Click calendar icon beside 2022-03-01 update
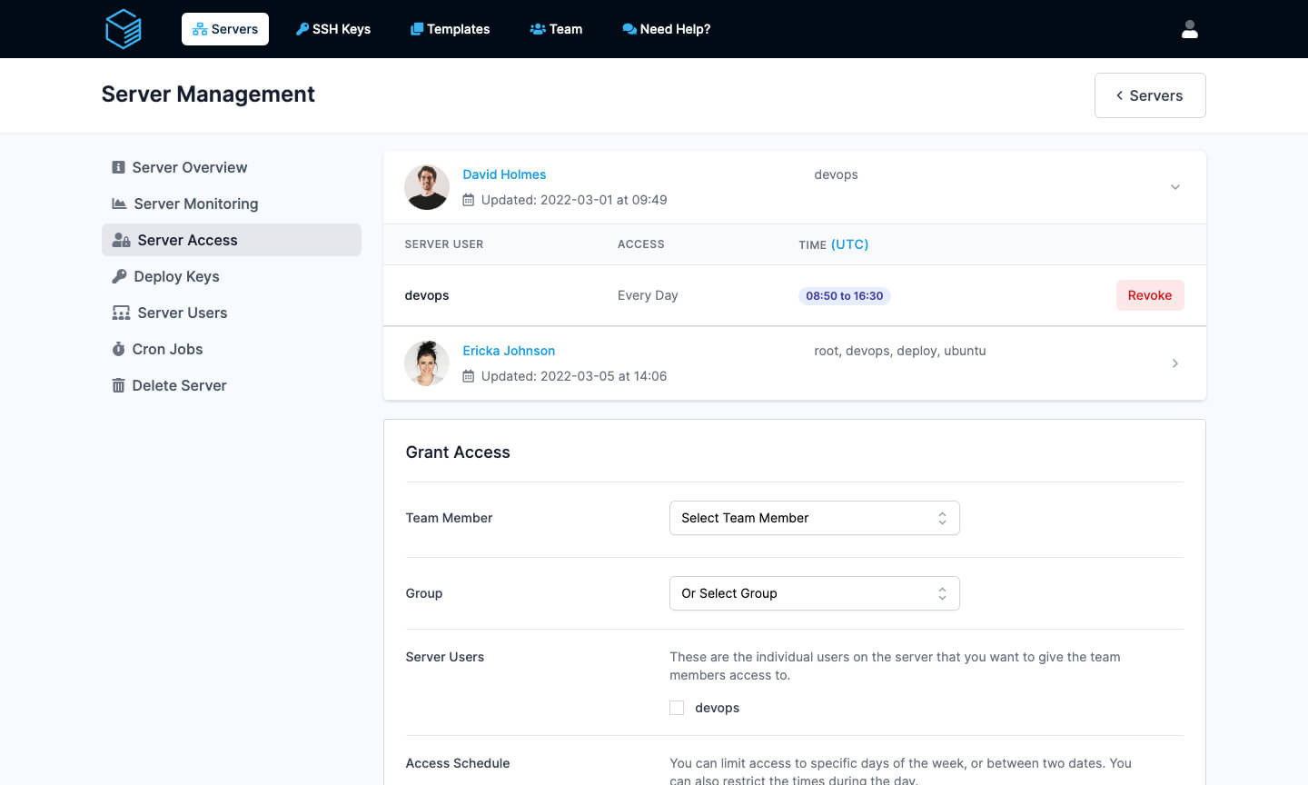 point(469,200)
